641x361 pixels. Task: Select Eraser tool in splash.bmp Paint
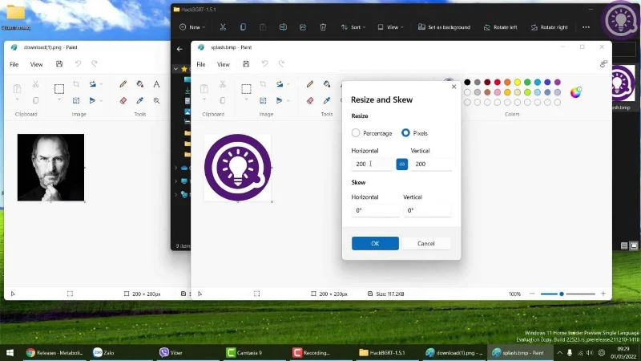[x=310, y=101]
